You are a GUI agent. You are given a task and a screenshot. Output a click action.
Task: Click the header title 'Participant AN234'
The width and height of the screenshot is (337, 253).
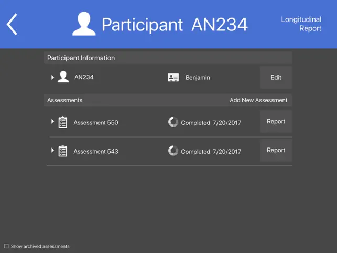tap(175, 25)
